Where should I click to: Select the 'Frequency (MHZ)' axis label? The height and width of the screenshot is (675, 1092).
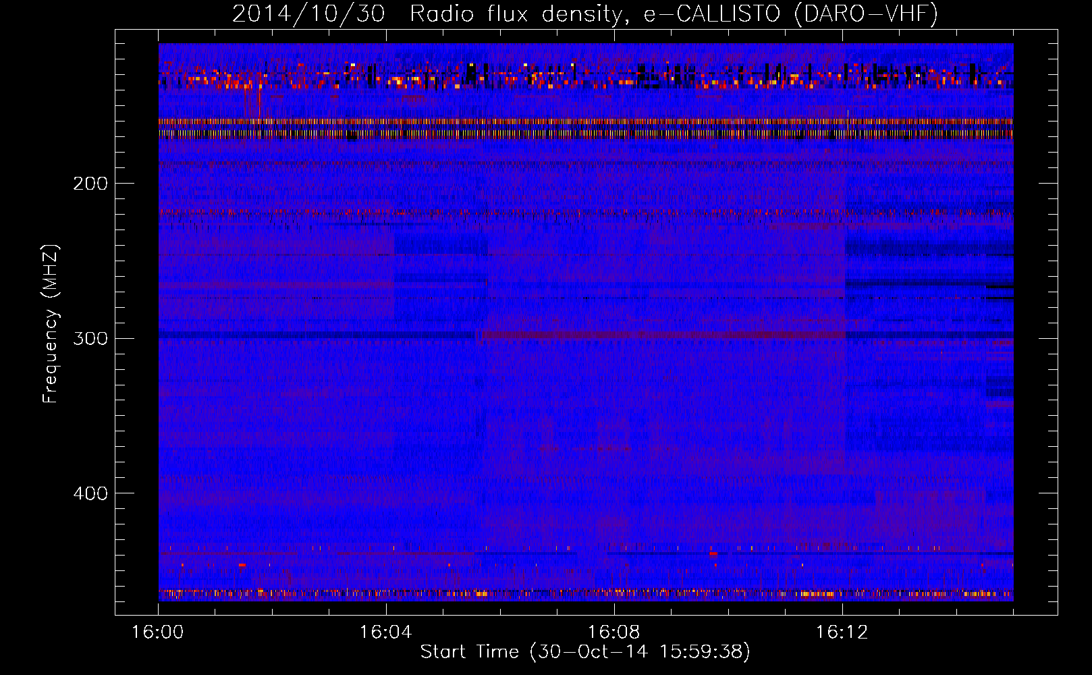click(51, 324)
